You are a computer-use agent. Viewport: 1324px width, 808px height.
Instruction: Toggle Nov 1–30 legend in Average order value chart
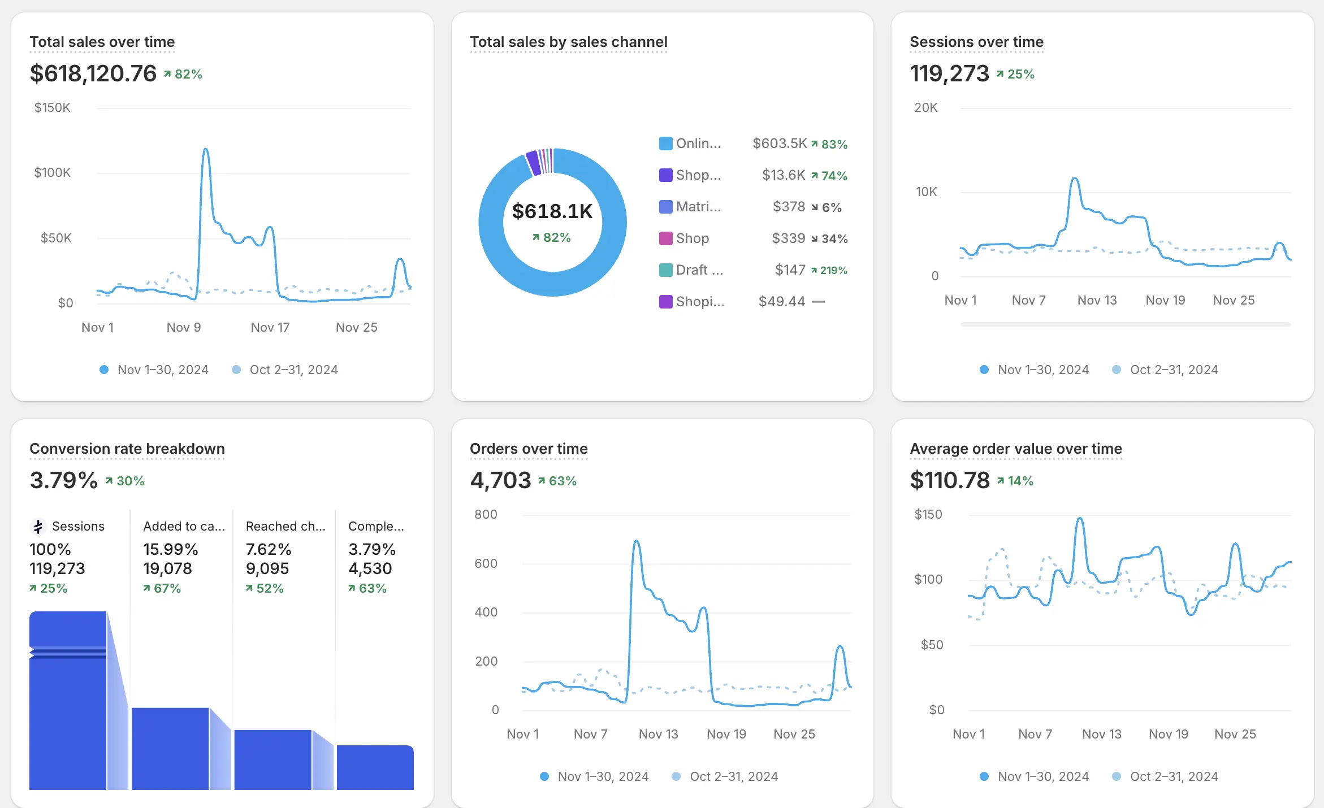[x=1034, y=776]
